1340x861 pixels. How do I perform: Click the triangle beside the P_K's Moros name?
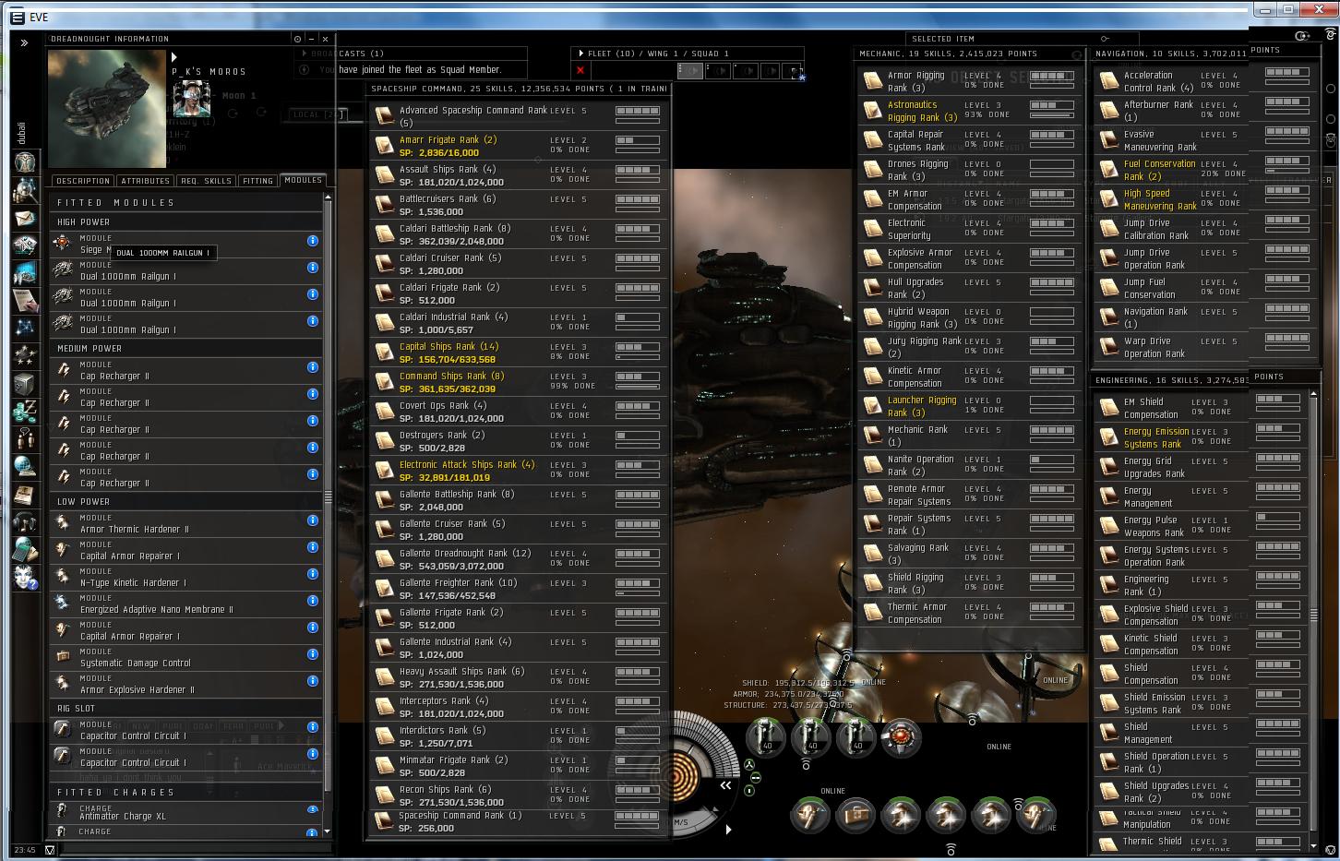[174, 57]
